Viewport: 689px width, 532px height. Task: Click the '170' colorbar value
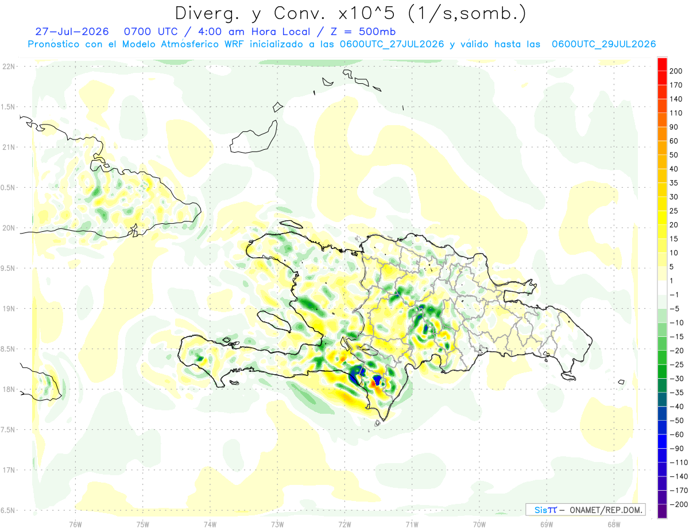click(676, 85)
